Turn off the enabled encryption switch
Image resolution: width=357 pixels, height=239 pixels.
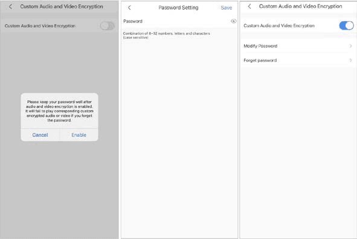pos(346,25)
